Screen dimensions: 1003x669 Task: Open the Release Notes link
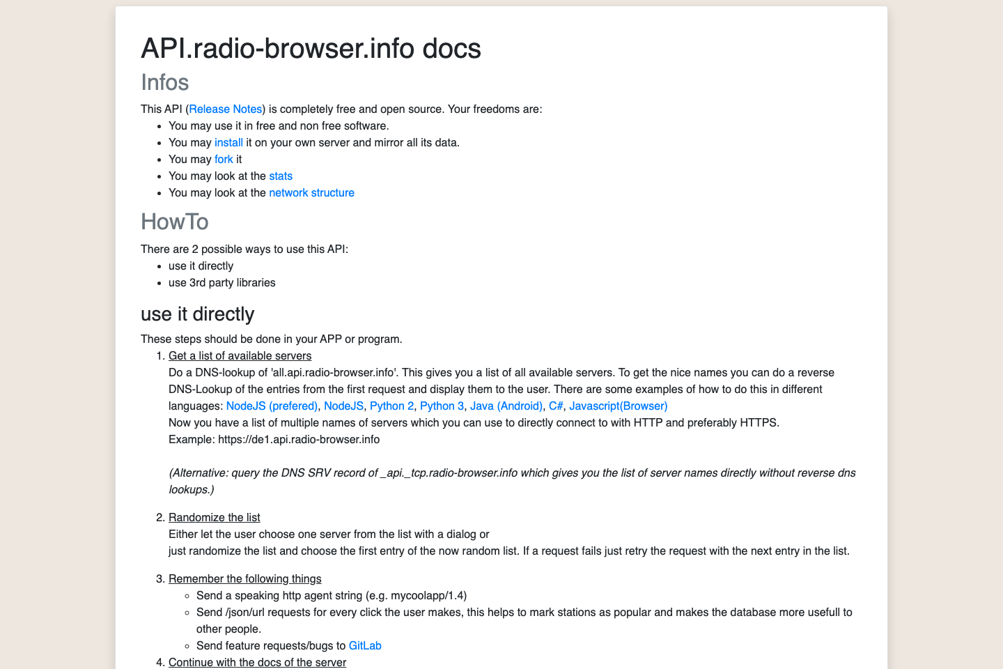click(x=225, y=109)
